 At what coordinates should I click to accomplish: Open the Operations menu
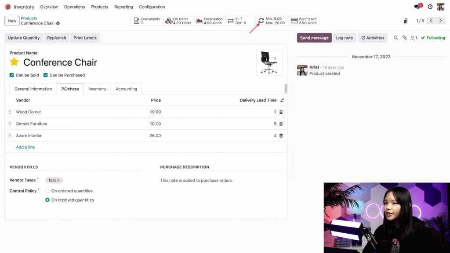click(75, 7)
